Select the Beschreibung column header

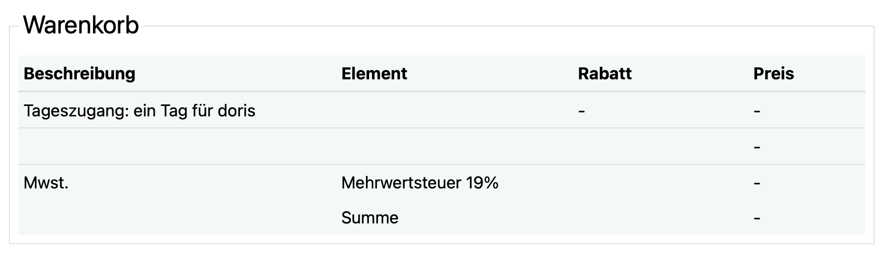tap(79, 74)
